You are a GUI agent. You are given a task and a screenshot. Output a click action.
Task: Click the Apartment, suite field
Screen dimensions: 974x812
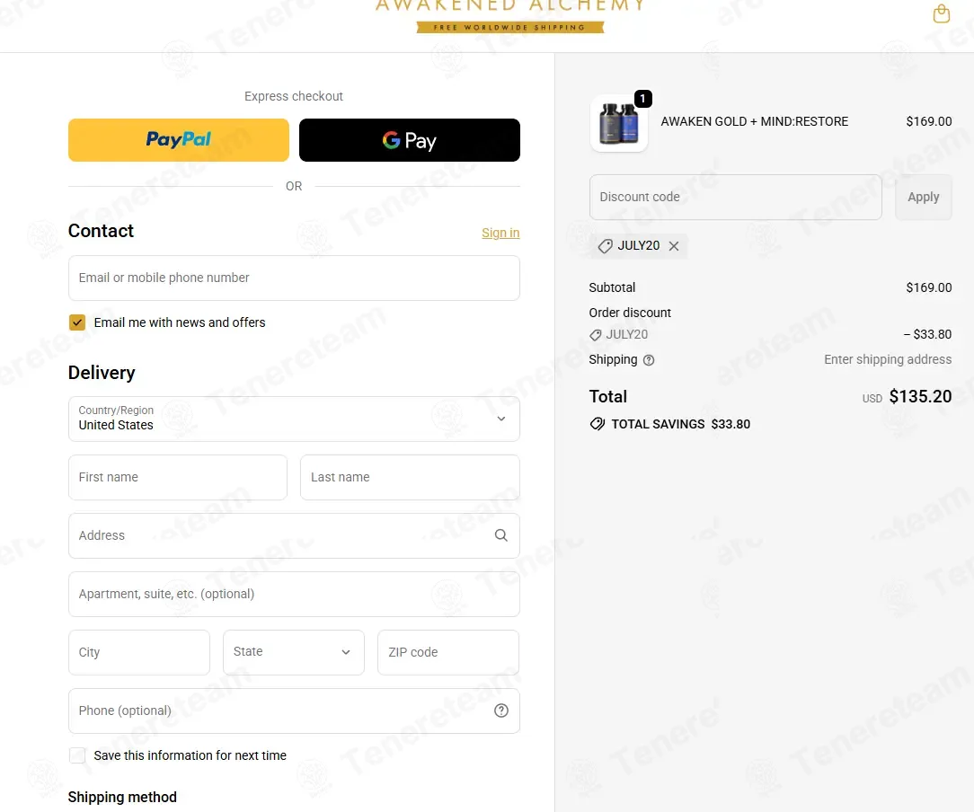coord(294,594)
